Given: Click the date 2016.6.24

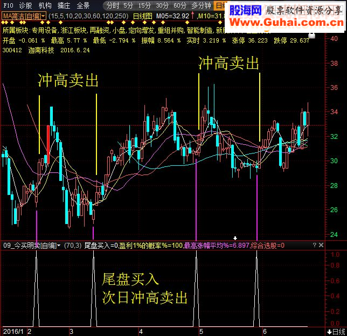Looking at the screenshot, I should [75, 50].
